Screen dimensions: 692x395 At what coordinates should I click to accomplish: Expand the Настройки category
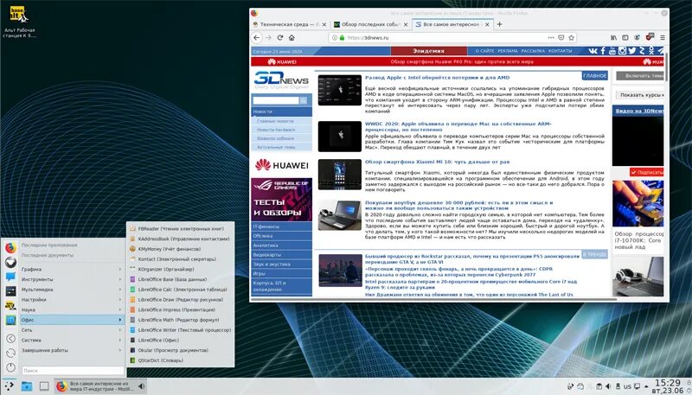72,299
